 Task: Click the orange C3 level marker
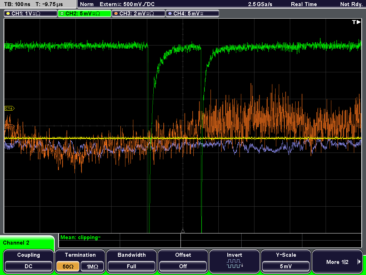(9, 126)
